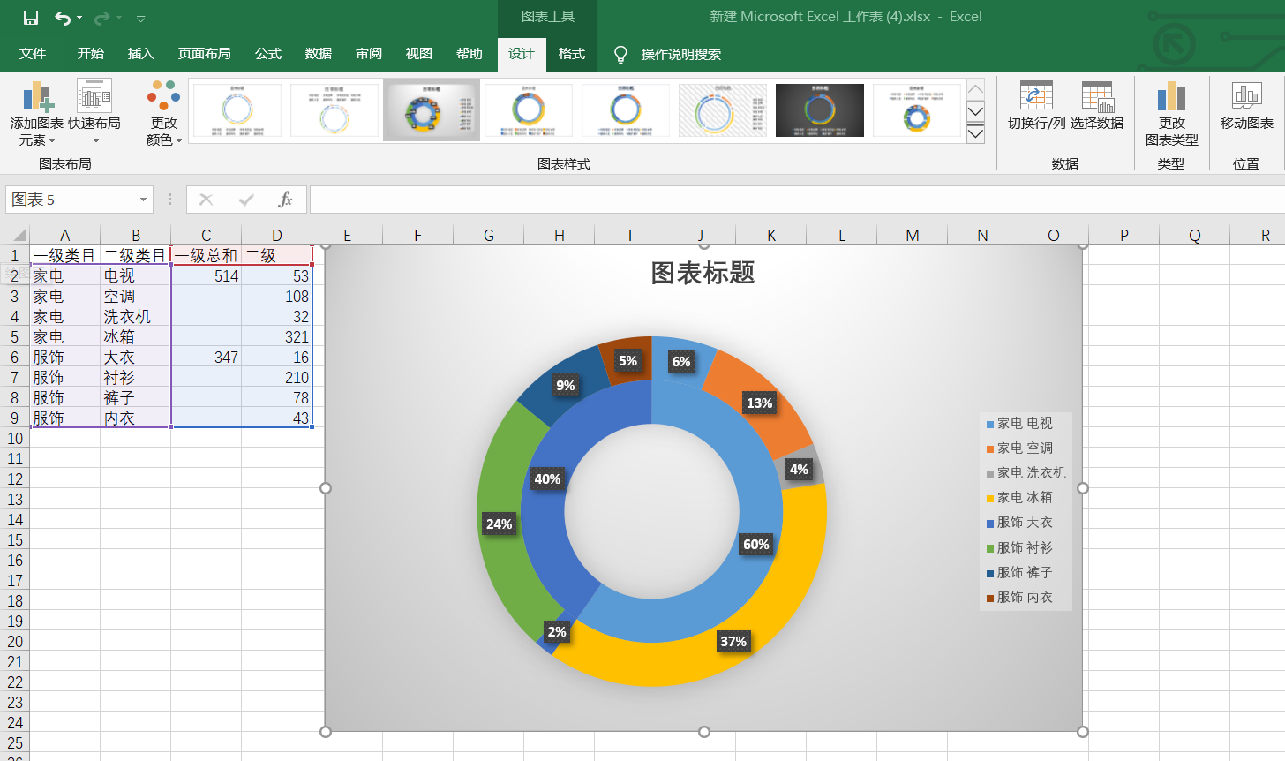Click legend entry 家电 电视
The image size is (1285, 761).
point(1019,423)
